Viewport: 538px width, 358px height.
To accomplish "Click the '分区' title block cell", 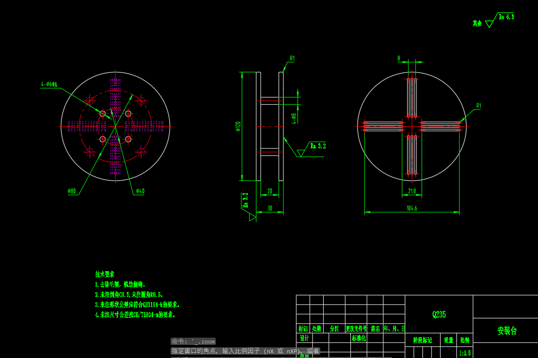I will (334, 329).
